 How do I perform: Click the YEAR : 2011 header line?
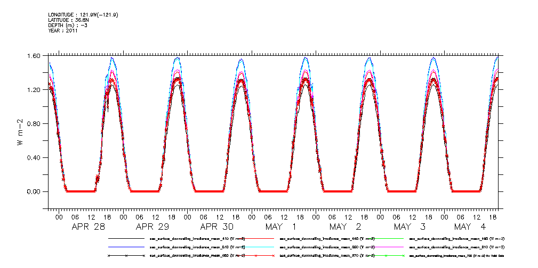tap(63, 30)
